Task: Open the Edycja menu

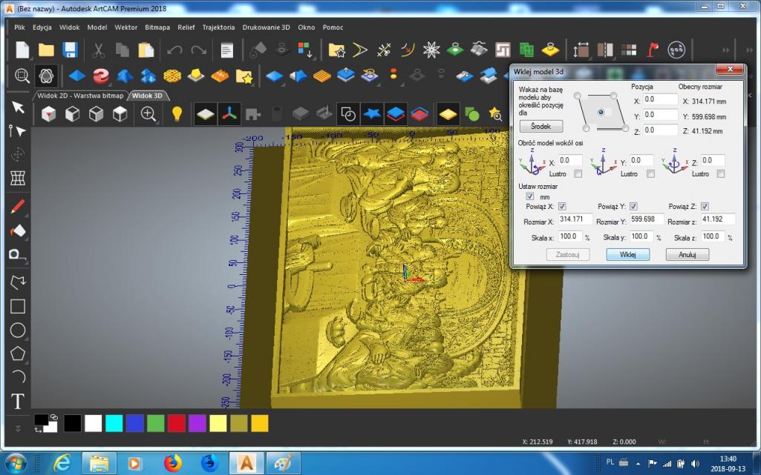Action: click(42, 27)
